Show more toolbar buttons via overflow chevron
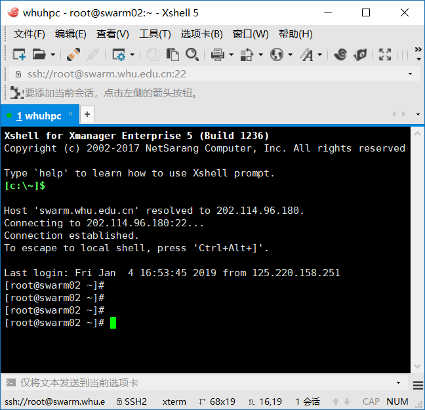The image size is (425, 410). [418, 50]
